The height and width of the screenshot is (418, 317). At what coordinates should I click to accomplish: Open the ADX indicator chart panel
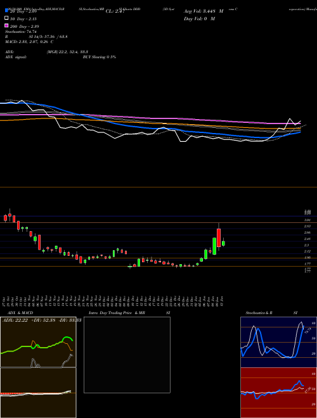[38, 342]
